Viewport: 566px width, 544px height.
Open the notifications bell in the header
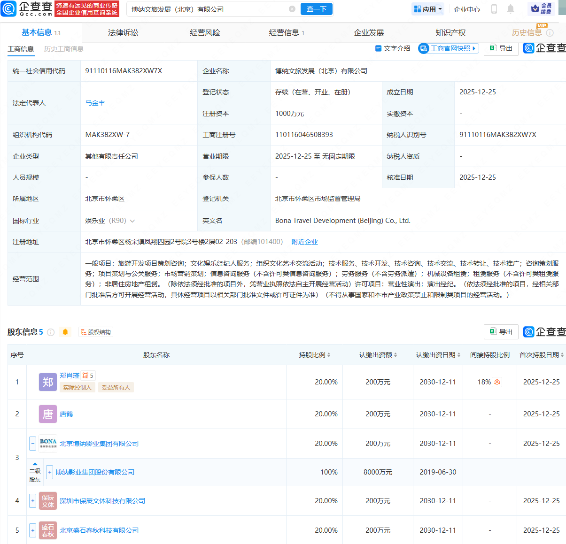(x=511, y=9)
